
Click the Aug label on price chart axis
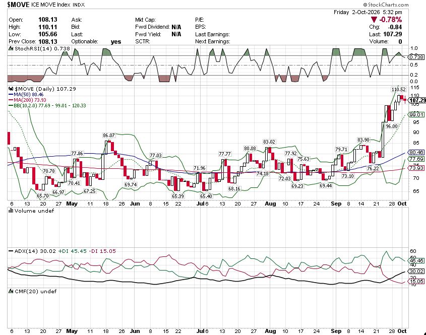pos(270,204)
